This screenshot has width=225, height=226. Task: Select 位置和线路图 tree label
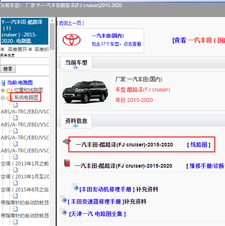coord(29,90)
